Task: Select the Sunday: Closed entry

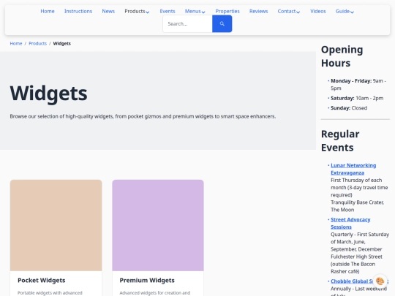Action: [349, 108]
